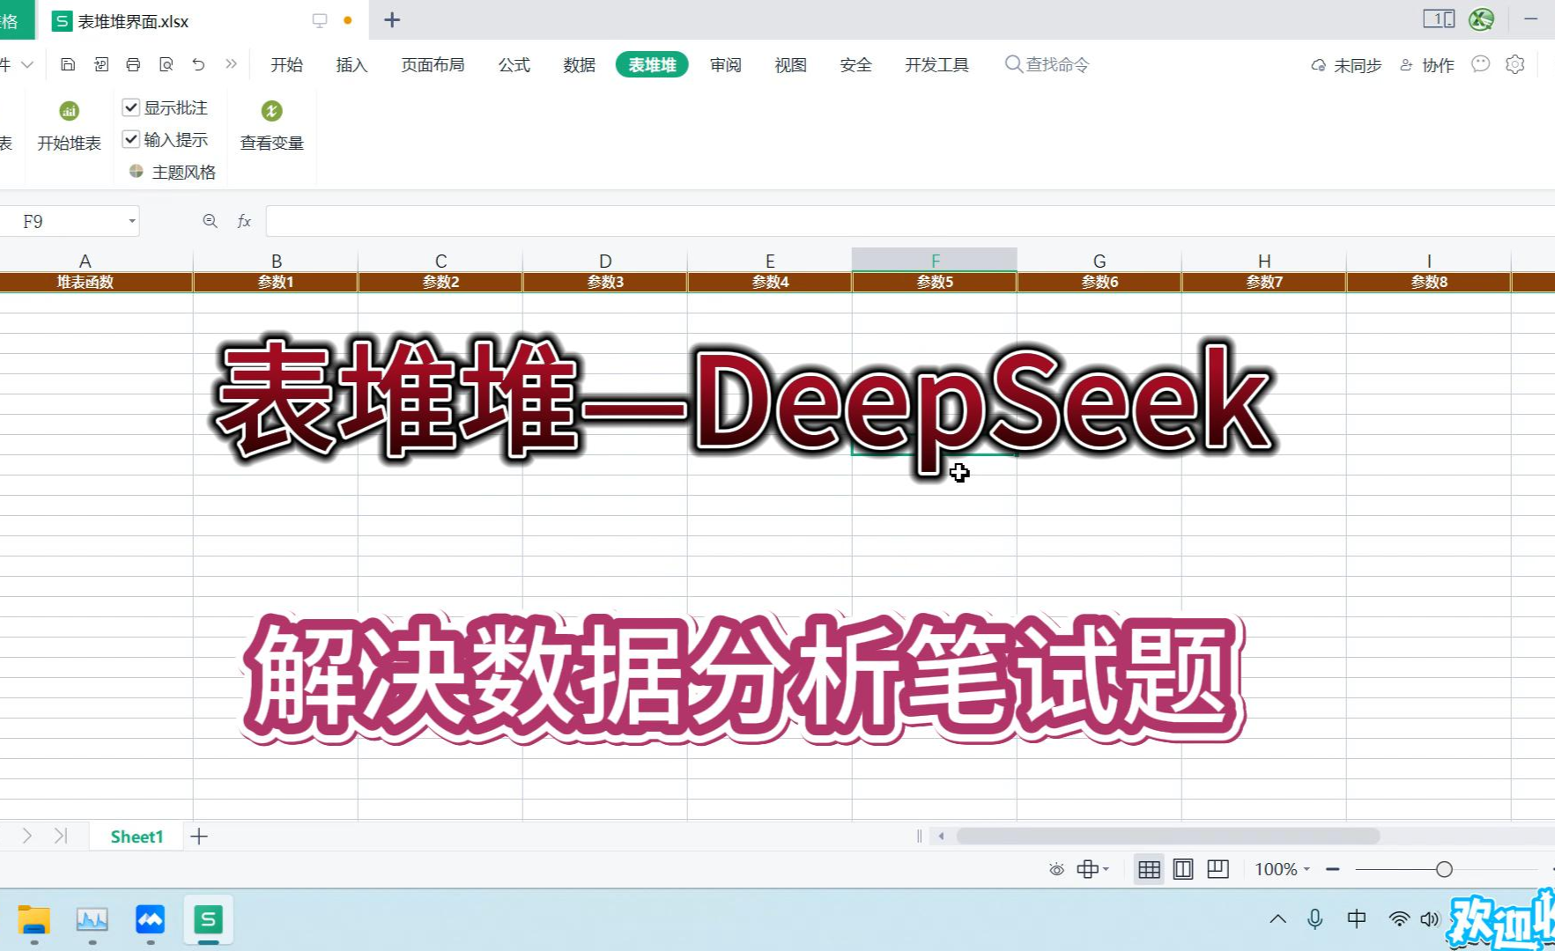The height and width of the screenshot is (951, 1555).
Task: Switch to the 表堆堆 ribbon tab
Action: pos(651,63)
